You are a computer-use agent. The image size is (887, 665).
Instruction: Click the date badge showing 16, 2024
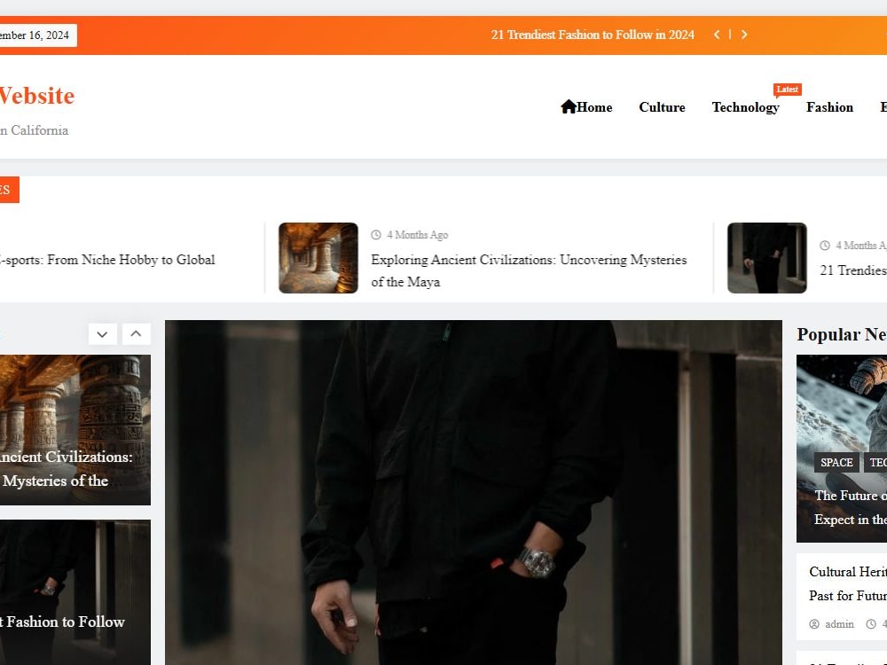click(37, 35)
